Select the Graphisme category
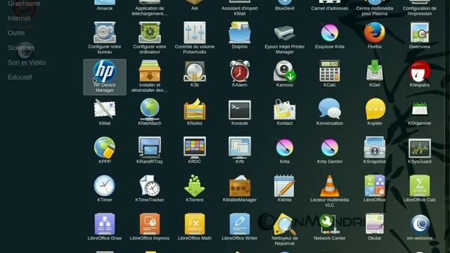 (24, 4)
